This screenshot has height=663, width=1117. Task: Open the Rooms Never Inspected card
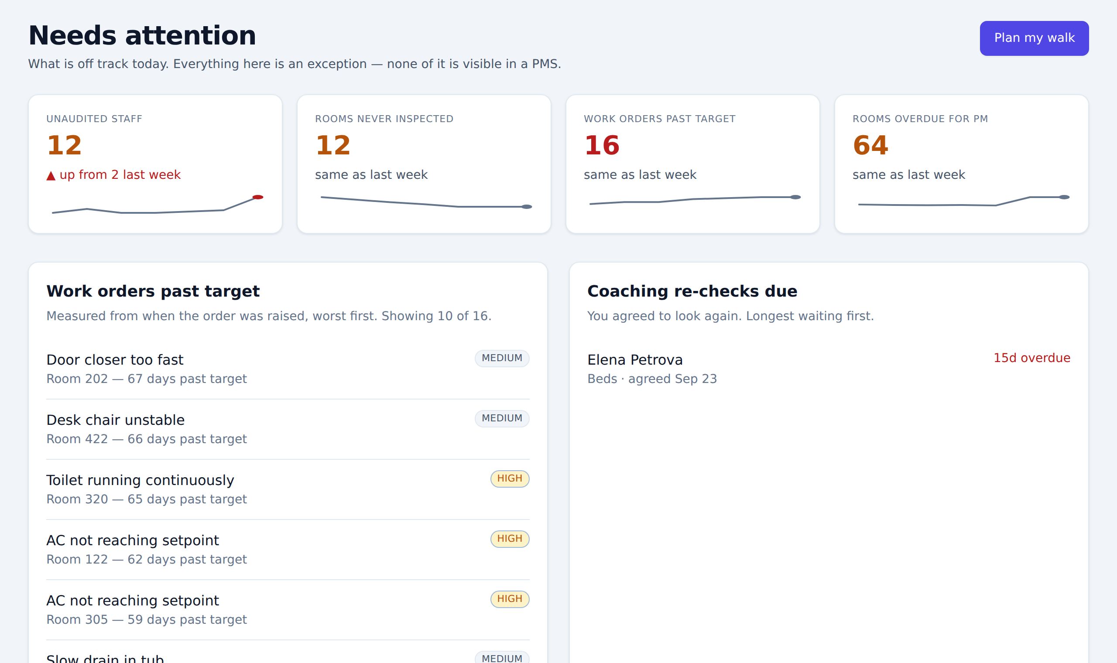pyautogui.click(x=424, y=164)
